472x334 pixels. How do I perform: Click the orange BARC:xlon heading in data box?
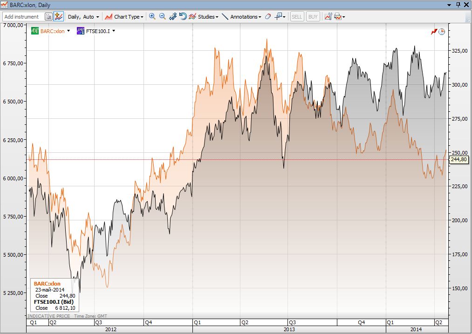point(47,284)
